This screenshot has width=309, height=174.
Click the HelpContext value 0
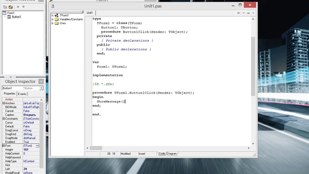coord(24,154)
